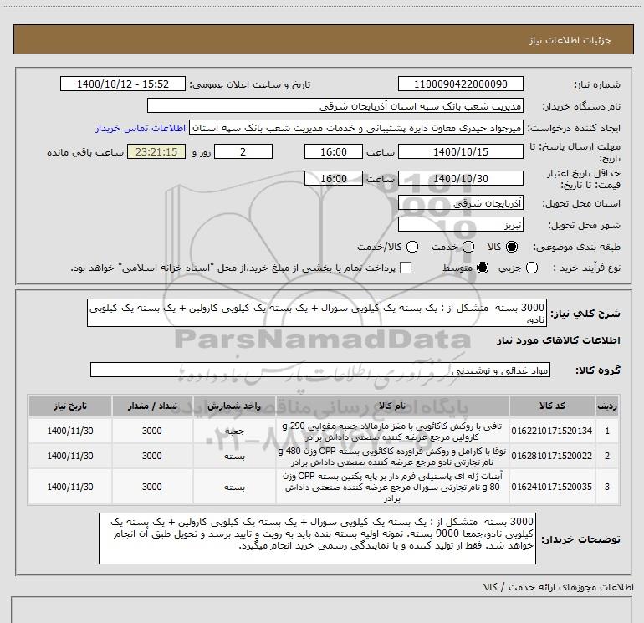
Task: Click the need number field 1100090422000090
Action: click(x=460, y=84)
